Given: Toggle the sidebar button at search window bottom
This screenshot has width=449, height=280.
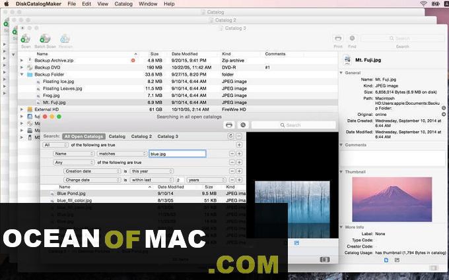Looking at the screenshot, I should (x=324, y=260).
